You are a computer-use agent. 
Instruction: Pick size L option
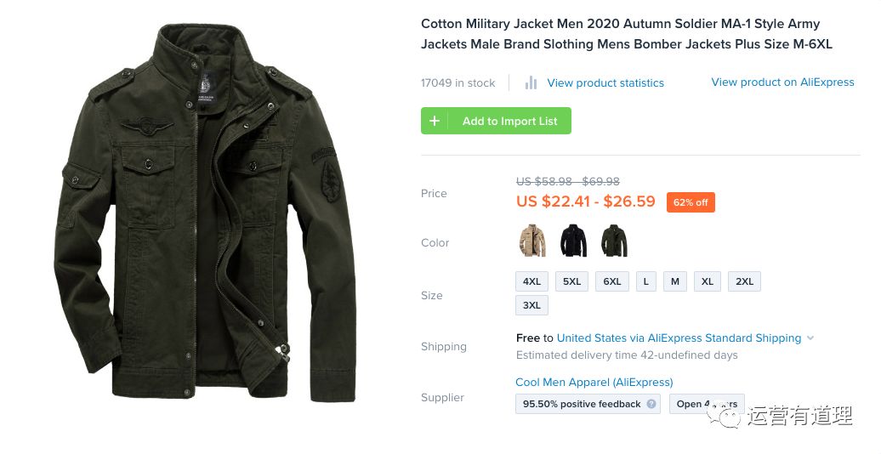point(646,281)
